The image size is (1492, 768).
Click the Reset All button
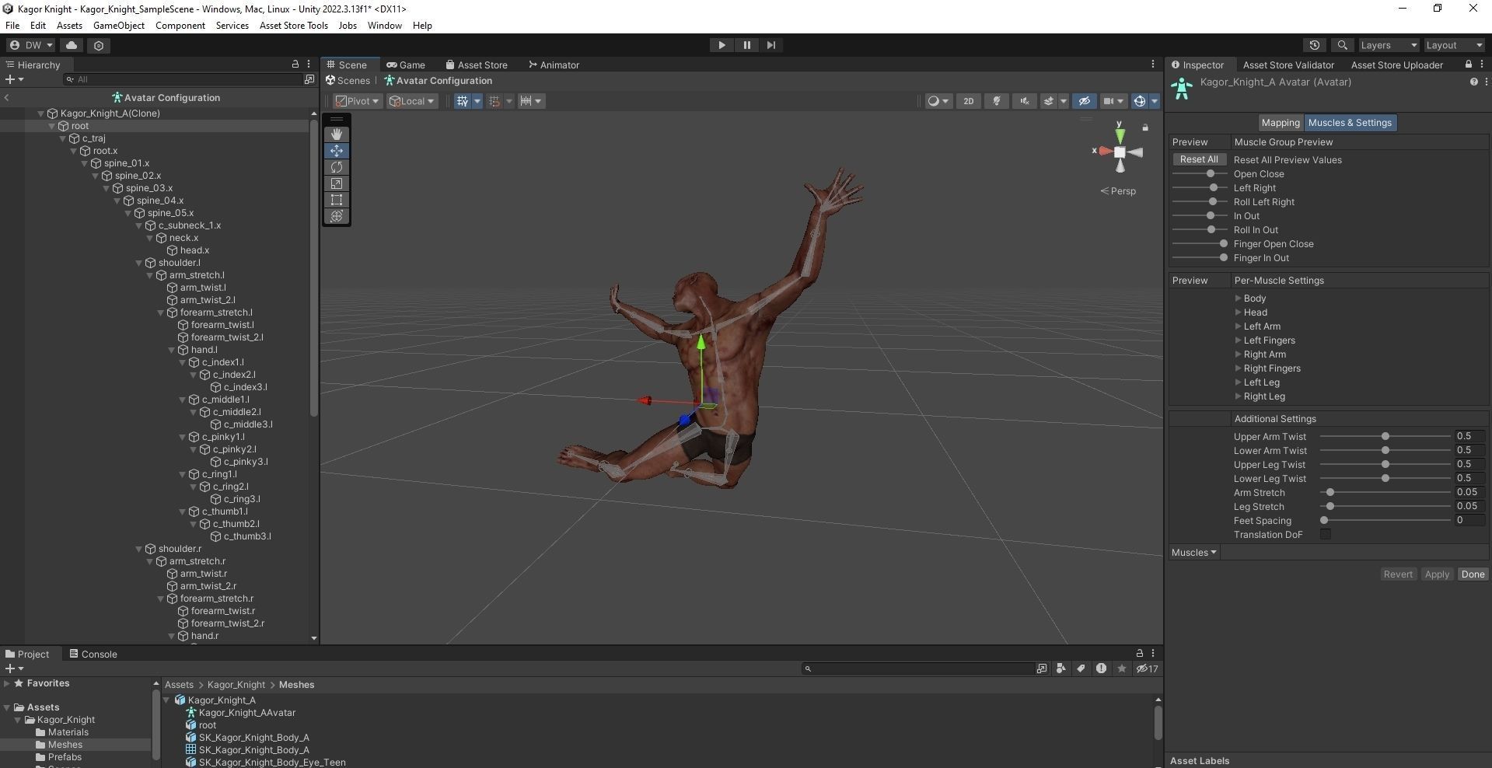pos(1199,159)
